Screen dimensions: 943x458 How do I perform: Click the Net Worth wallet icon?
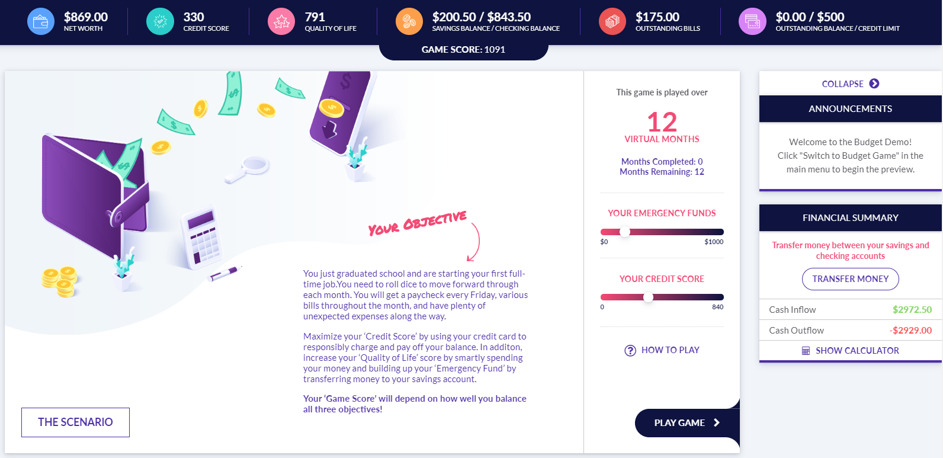[41, 21]
